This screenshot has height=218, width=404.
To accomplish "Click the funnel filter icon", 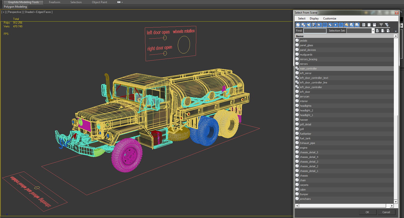I will pos(381,25).
